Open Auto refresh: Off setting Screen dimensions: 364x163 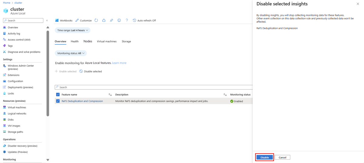click(x=144, y=21)
